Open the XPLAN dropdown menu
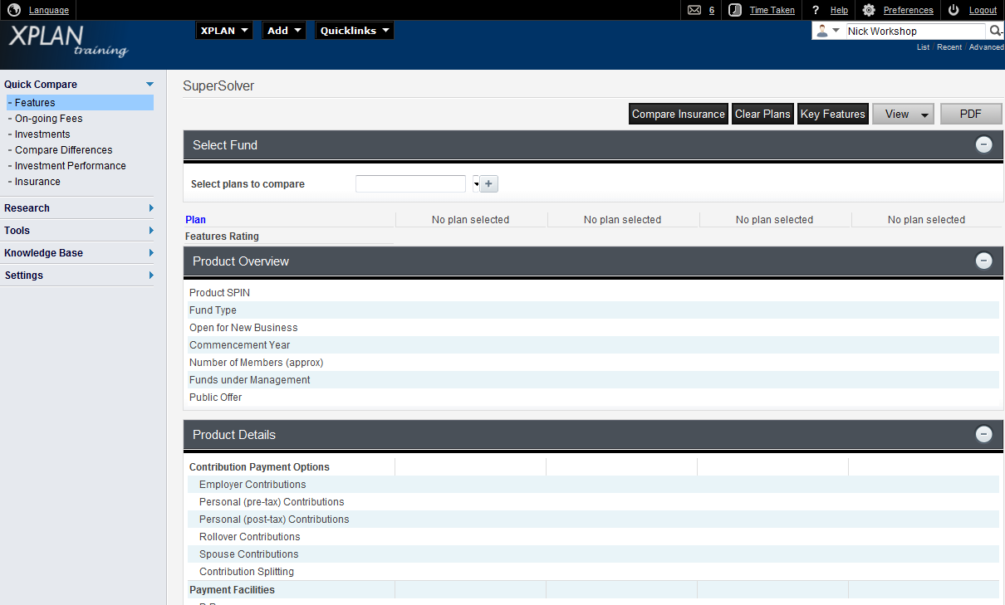Screen dimensions: 1005x605 pyautogui.click(x=225, y=31)
